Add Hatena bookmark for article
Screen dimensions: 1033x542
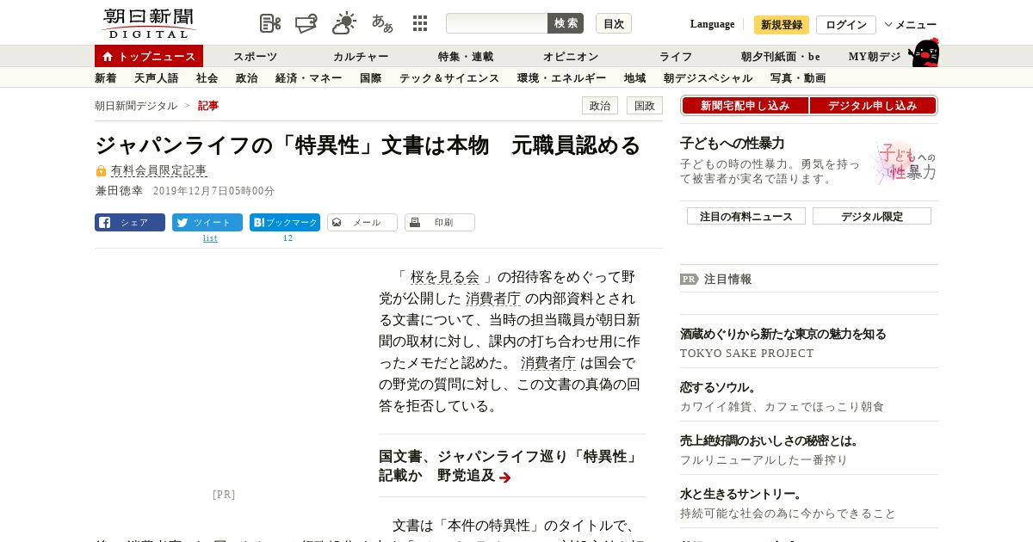click(x=285, y=223)
